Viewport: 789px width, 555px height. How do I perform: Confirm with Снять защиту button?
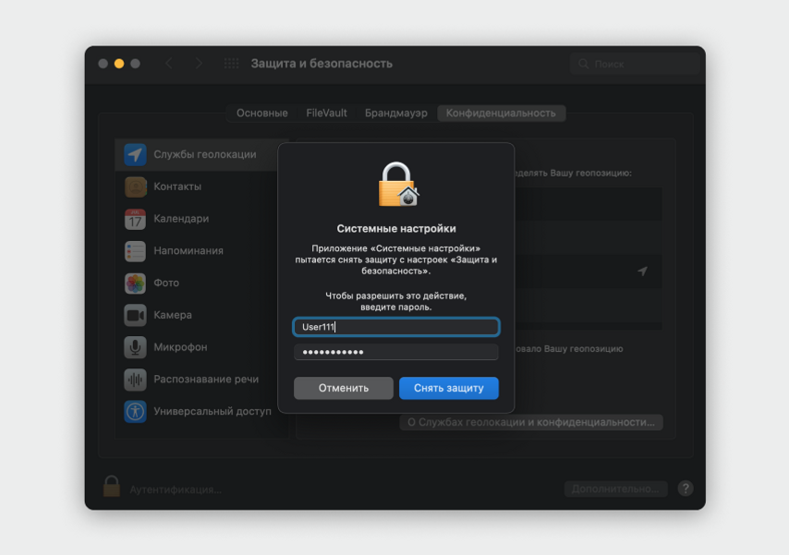(x=449, y=388)
